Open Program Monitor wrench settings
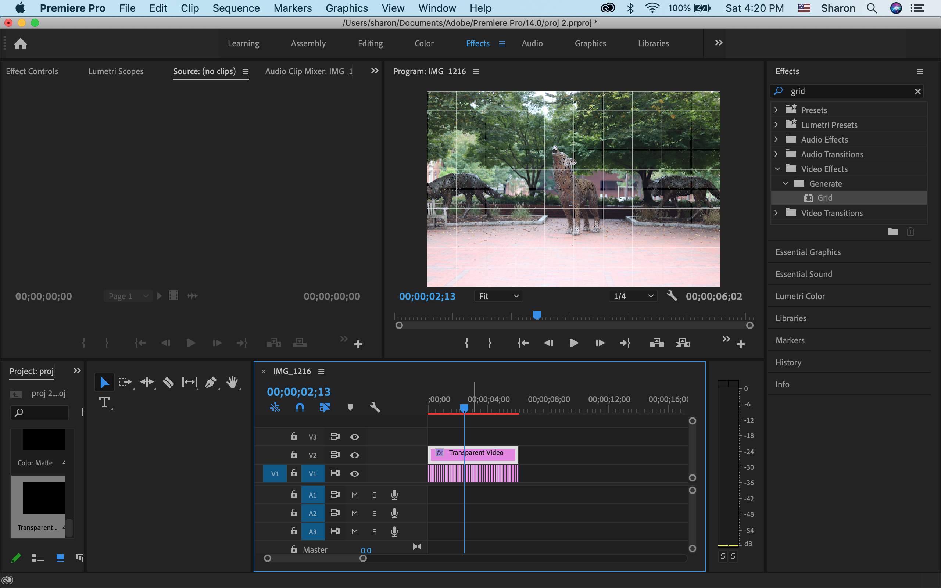Viewport: 941px width, 588px height. click(x=672, y=296)
